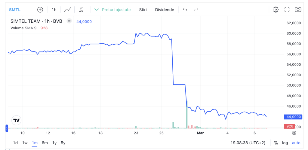The width and height of the screenshot is (308, 150).
Task: Select the 1y time range tab
Action: [54, 143]
